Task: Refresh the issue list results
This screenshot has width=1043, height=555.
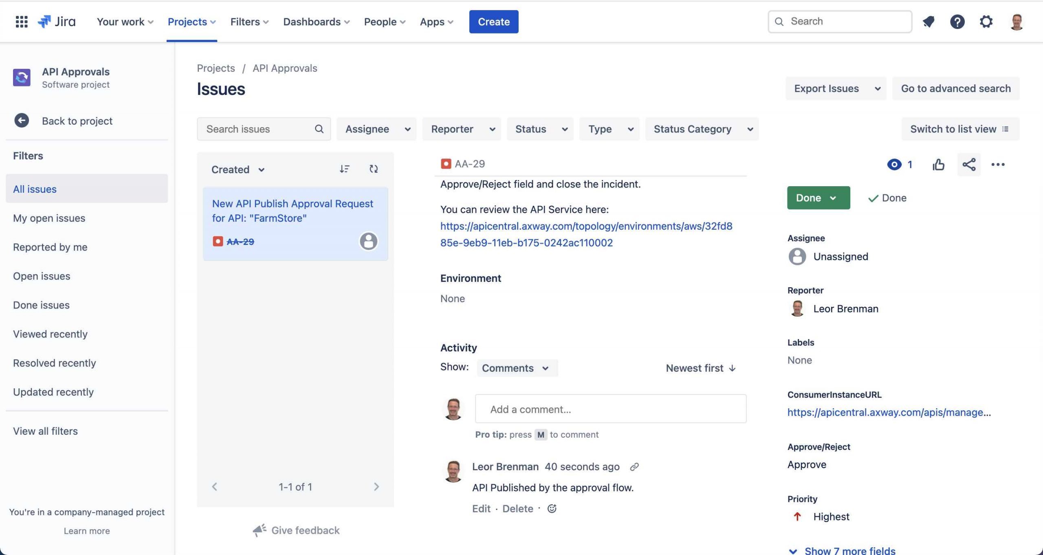Action: (x=374, y=169)
